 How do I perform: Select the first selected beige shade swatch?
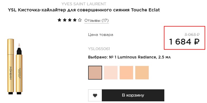click(95, 73)
